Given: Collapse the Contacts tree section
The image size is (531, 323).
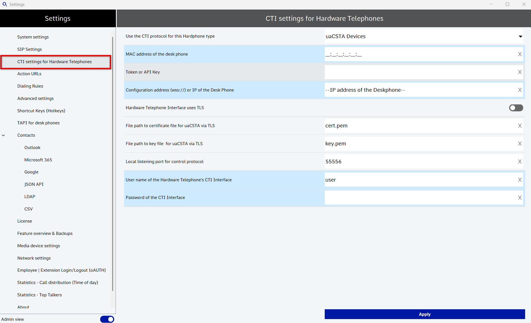Looking at the screenshot, I should [x=3, y=135].
